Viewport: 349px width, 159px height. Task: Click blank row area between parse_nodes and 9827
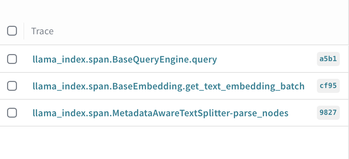pyautogui.click(x=303, y=113)
